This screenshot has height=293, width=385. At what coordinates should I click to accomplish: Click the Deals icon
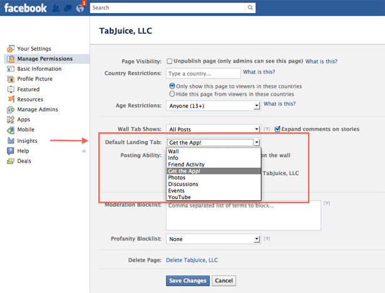pos(11,161)
